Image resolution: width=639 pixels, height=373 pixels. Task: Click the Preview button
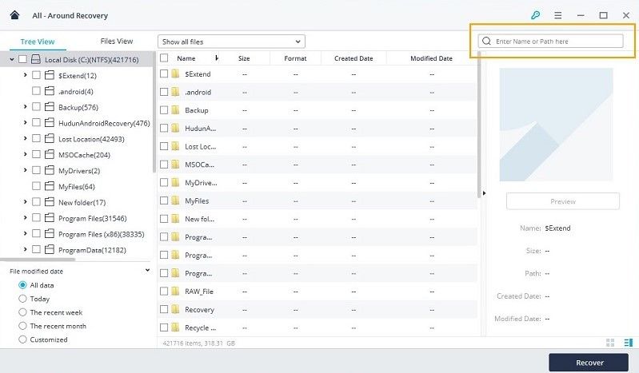point(563,201)
